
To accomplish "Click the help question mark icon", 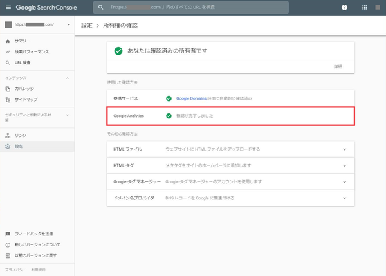I will [344, 8].
